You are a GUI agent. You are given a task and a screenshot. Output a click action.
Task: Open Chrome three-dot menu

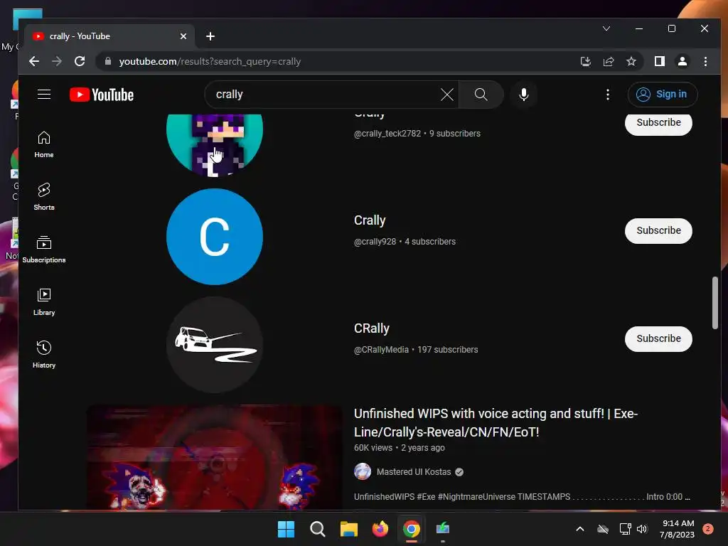tap(705, 61)
